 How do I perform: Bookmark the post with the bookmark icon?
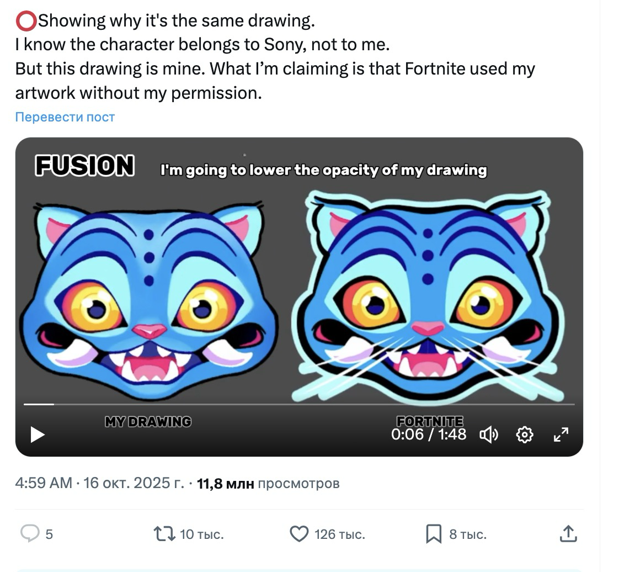(x=433, y=533)
